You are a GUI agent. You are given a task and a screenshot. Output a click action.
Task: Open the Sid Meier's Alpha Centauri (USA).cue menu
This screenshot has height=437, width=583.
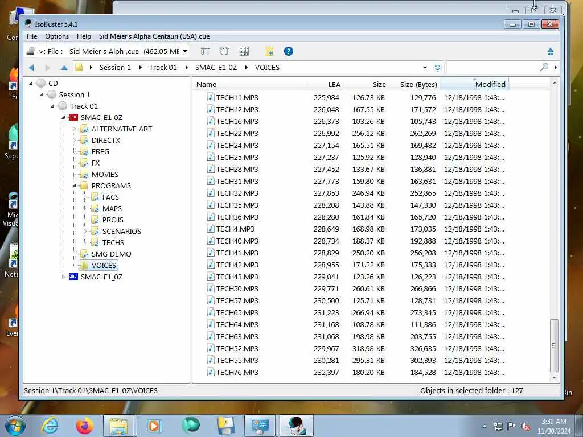pyautogui.click(x=154, y=36)
